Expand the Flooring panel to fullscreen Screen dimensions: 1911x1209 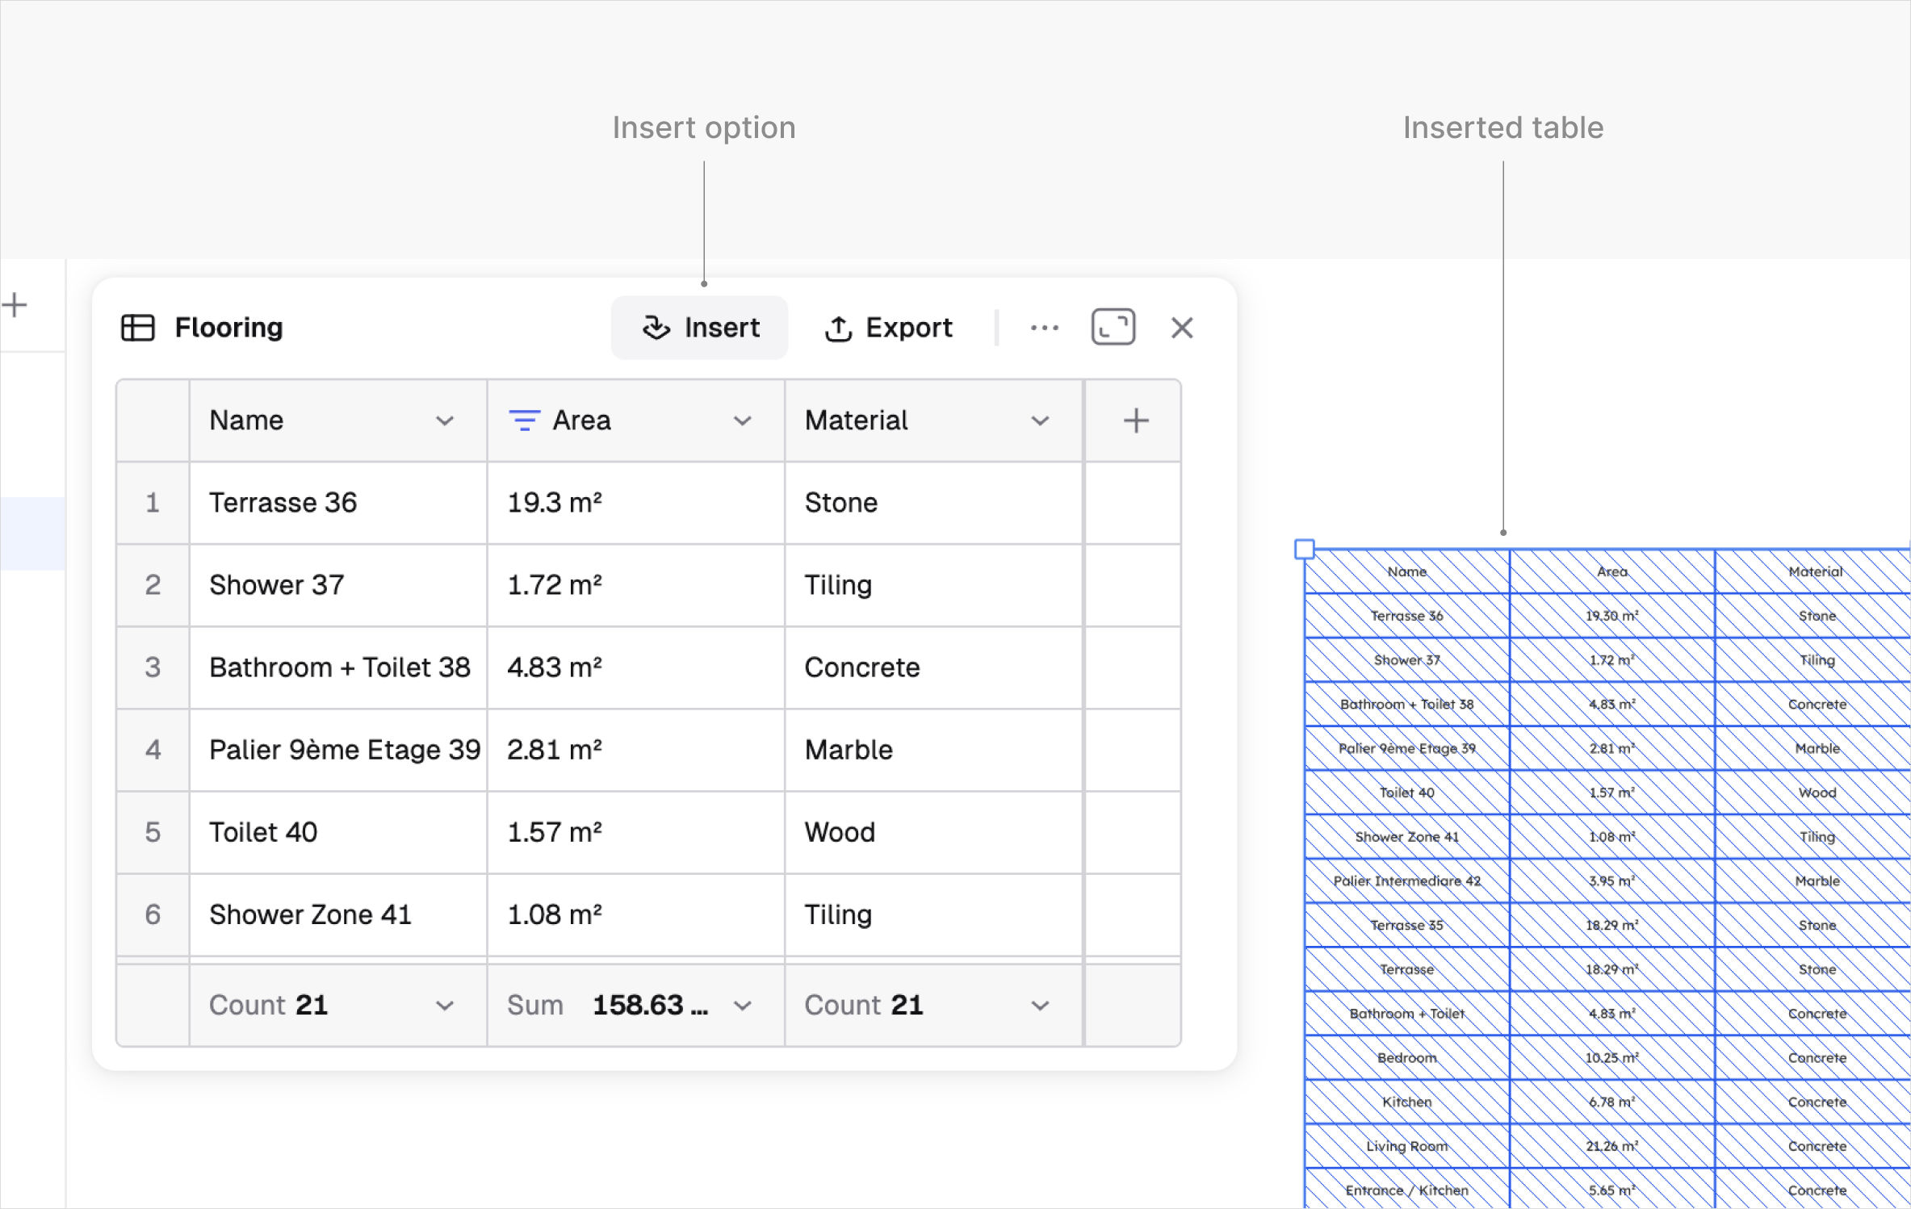point(1113,328)
